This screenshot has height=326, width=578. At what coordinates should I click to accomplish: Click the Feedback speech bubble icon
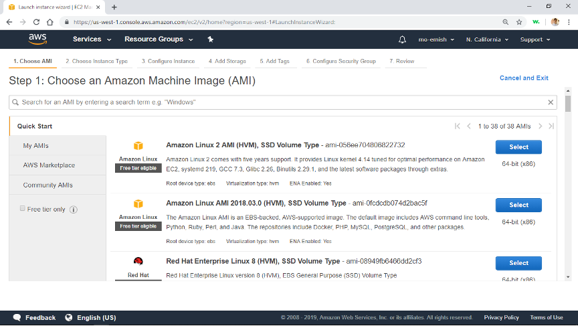(x=17, y=317)
